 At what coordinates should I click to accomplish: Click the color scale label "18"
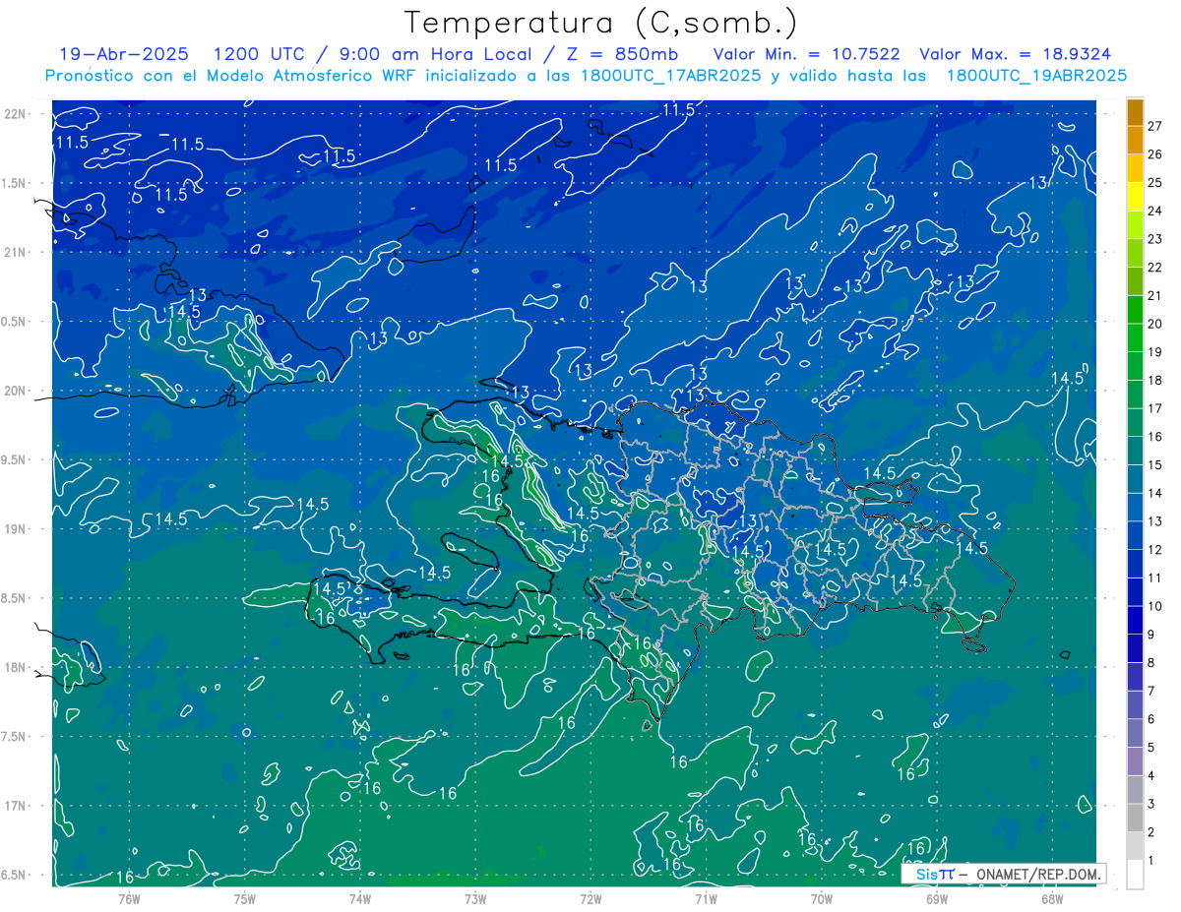pos(1154,380)
